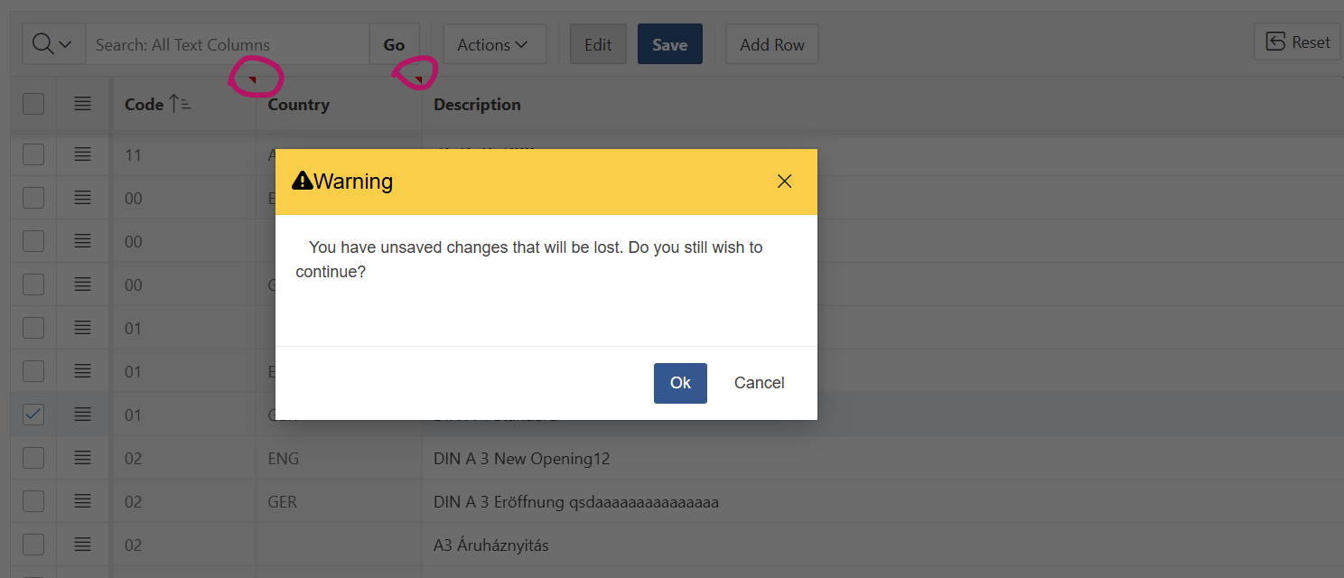The width and height of the screenshot is (1344, 578).
Task: Click the Code column header
Action: click(x=145, y=104)
